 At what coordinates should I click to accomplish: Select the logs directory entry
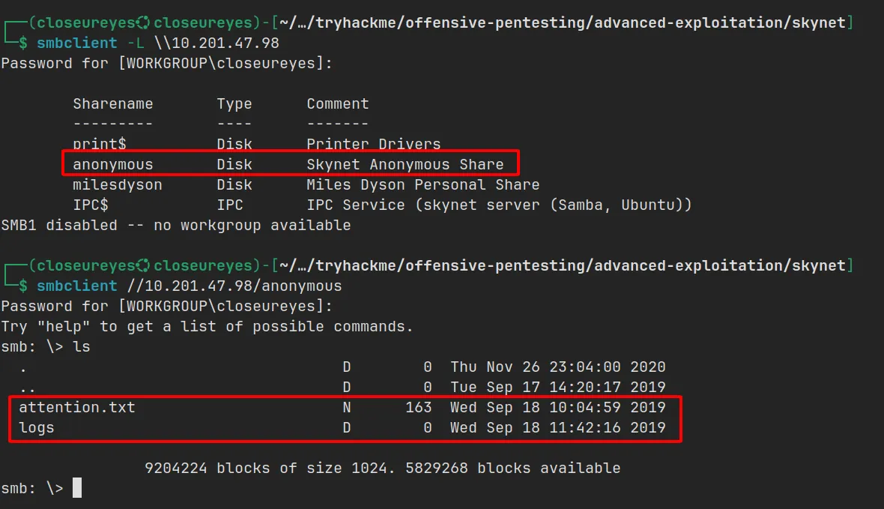coord(37,428)
